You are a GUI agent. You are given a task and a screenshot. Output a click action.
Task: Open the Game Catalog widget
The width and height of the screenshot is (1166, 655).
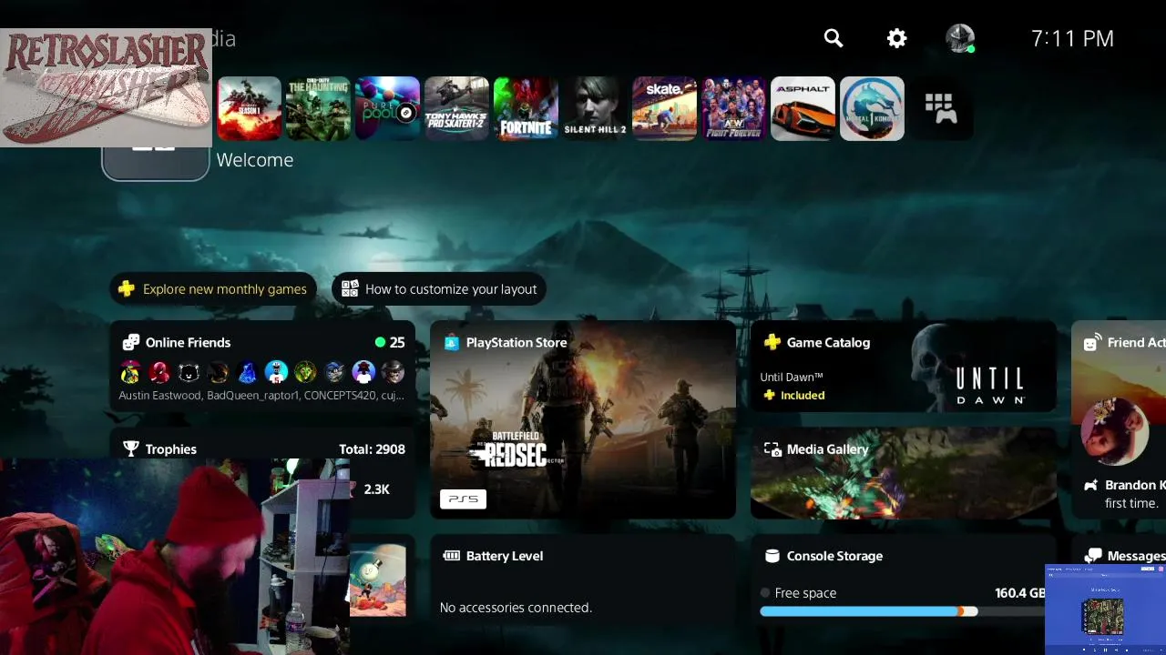tap(904, 367)
